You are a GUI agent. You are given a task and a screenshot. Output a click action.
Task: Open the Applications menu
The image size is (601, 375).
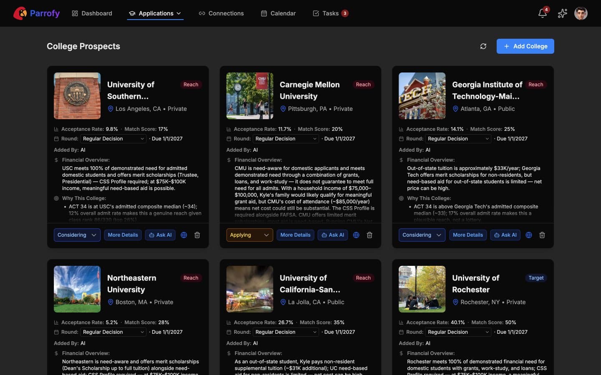tap(155, 13)
